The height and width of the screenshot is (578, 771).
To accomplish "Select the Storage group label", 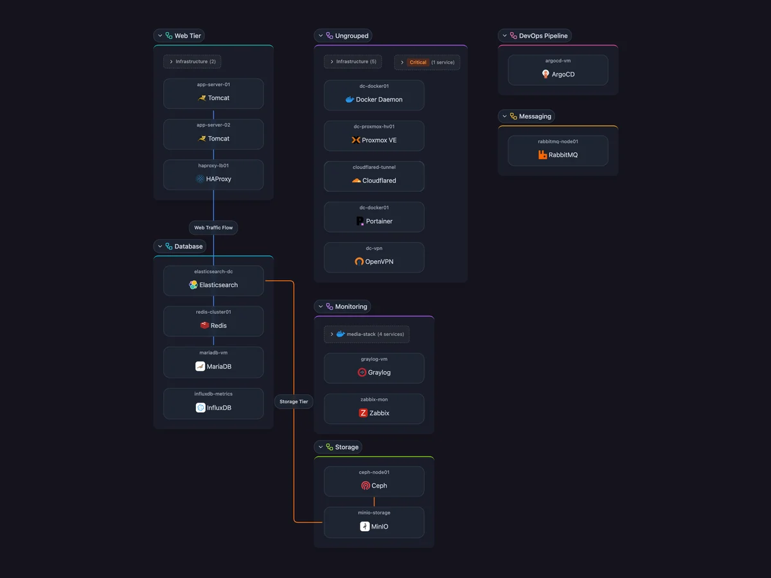I will 347,447.
